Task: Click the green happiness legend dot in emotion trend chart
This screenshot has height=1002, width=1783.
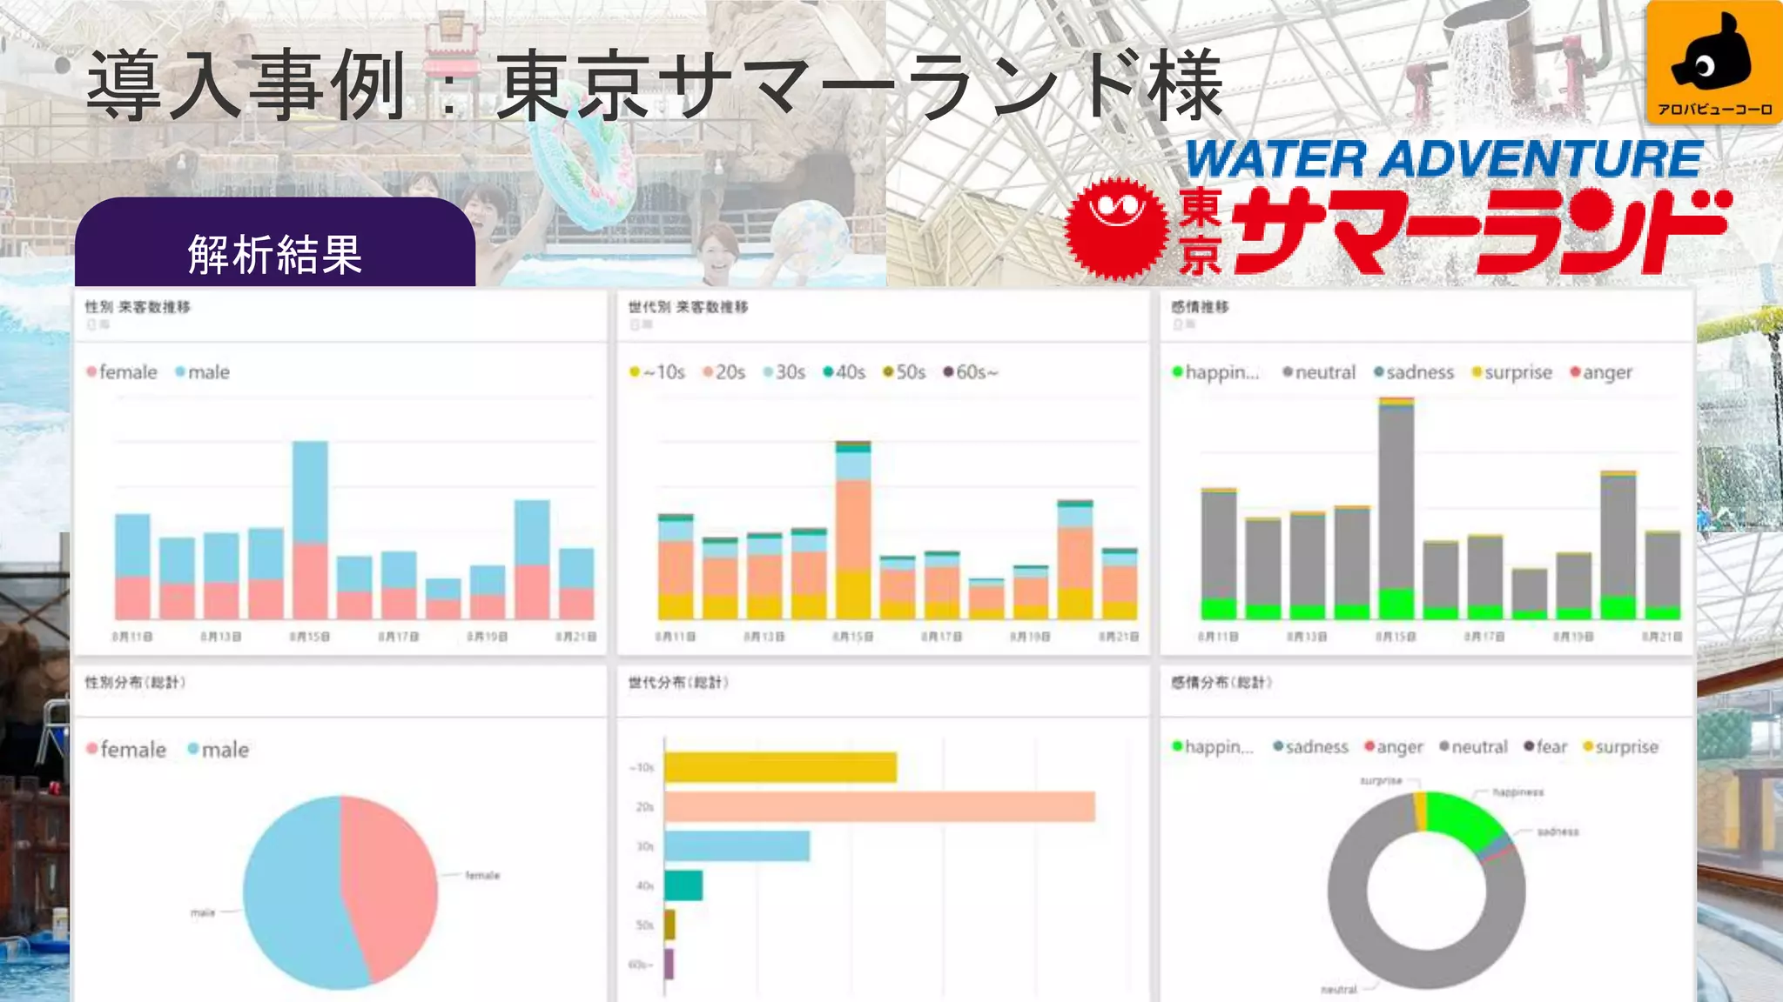Action: pyautogui.click(x=1177, y=372)
